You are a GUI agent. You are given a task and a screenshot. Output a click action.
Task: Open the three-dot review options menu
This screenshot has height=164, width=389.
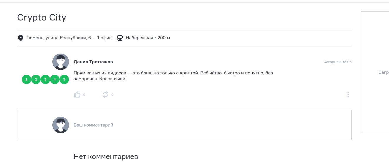pyautogui.click(x=348, y=95)
